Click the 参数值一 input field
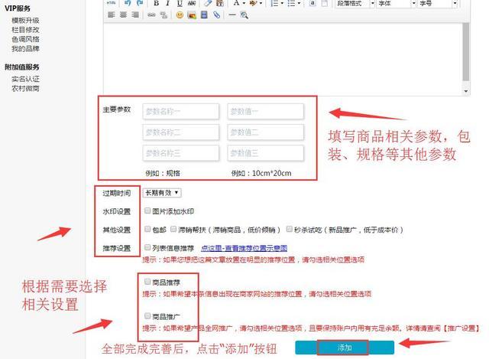 tap(265, 111)
